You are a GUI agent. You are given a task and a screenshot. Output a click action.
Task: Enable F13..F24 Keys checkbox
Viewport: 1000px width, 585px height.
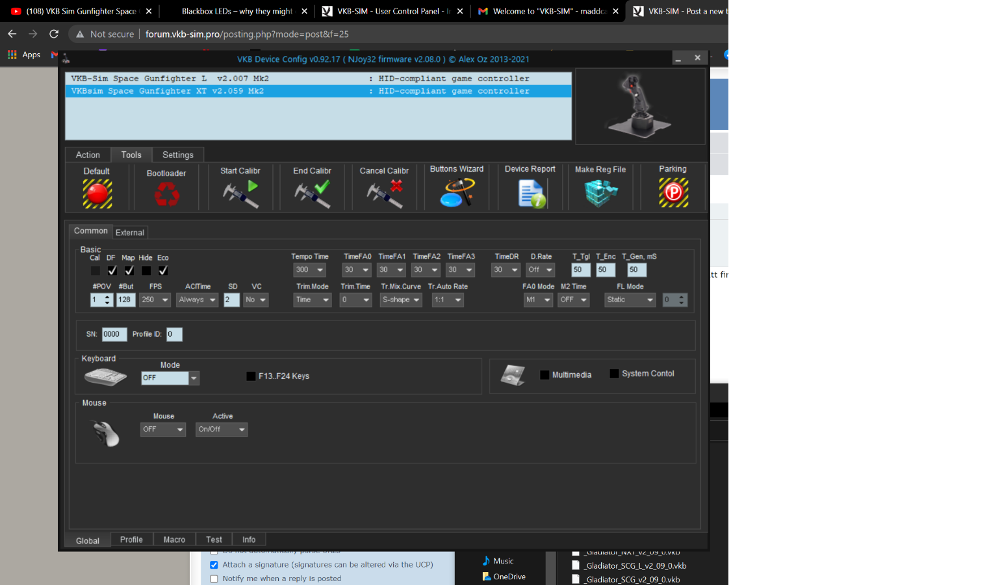pos(251,376)
